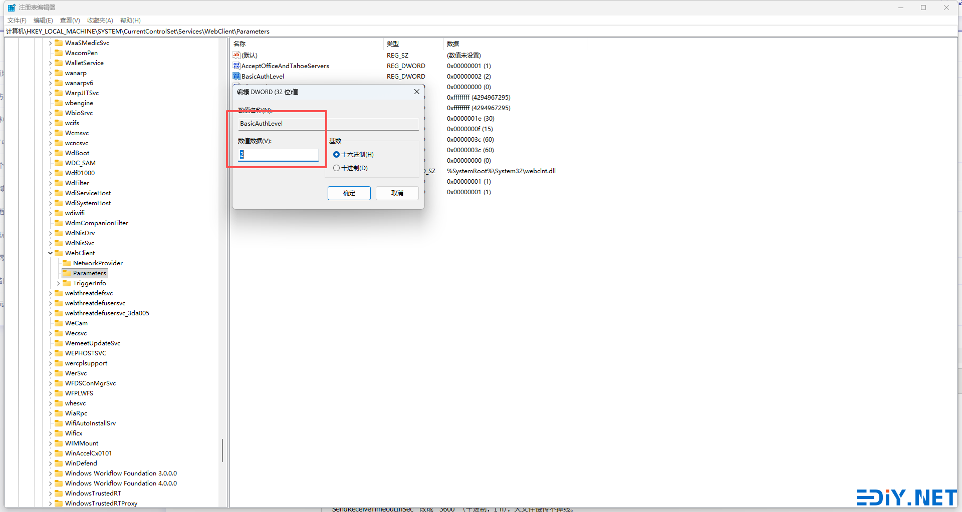This screenshot has width=962, height=512.
Task: Click the 数值数据 value data input field
Action: pos(279,154)
